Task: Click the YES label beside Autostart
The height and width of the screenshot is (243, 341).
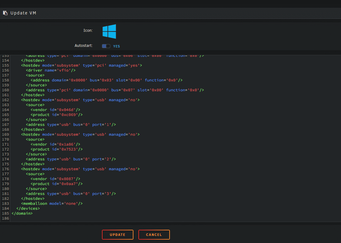Action: click(x=116, y=46)
